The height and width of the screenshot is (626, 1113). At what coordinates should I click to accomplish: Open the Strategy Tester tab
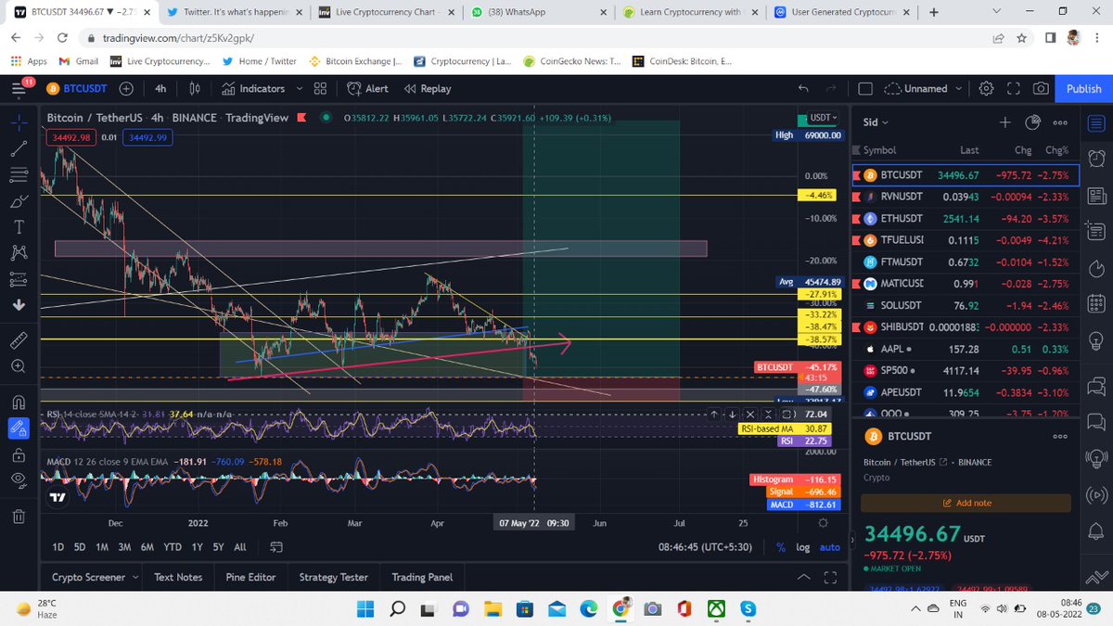coord(333,577)
